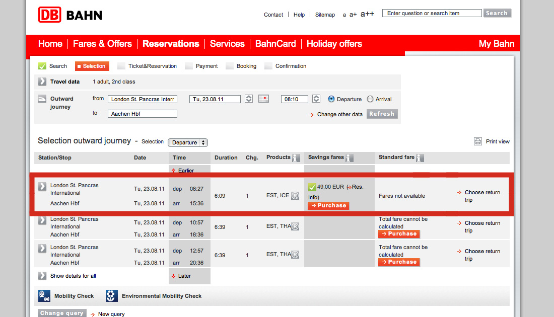Open the Mobility Check icon
This screenshot has height=317, width=554.
44,296
